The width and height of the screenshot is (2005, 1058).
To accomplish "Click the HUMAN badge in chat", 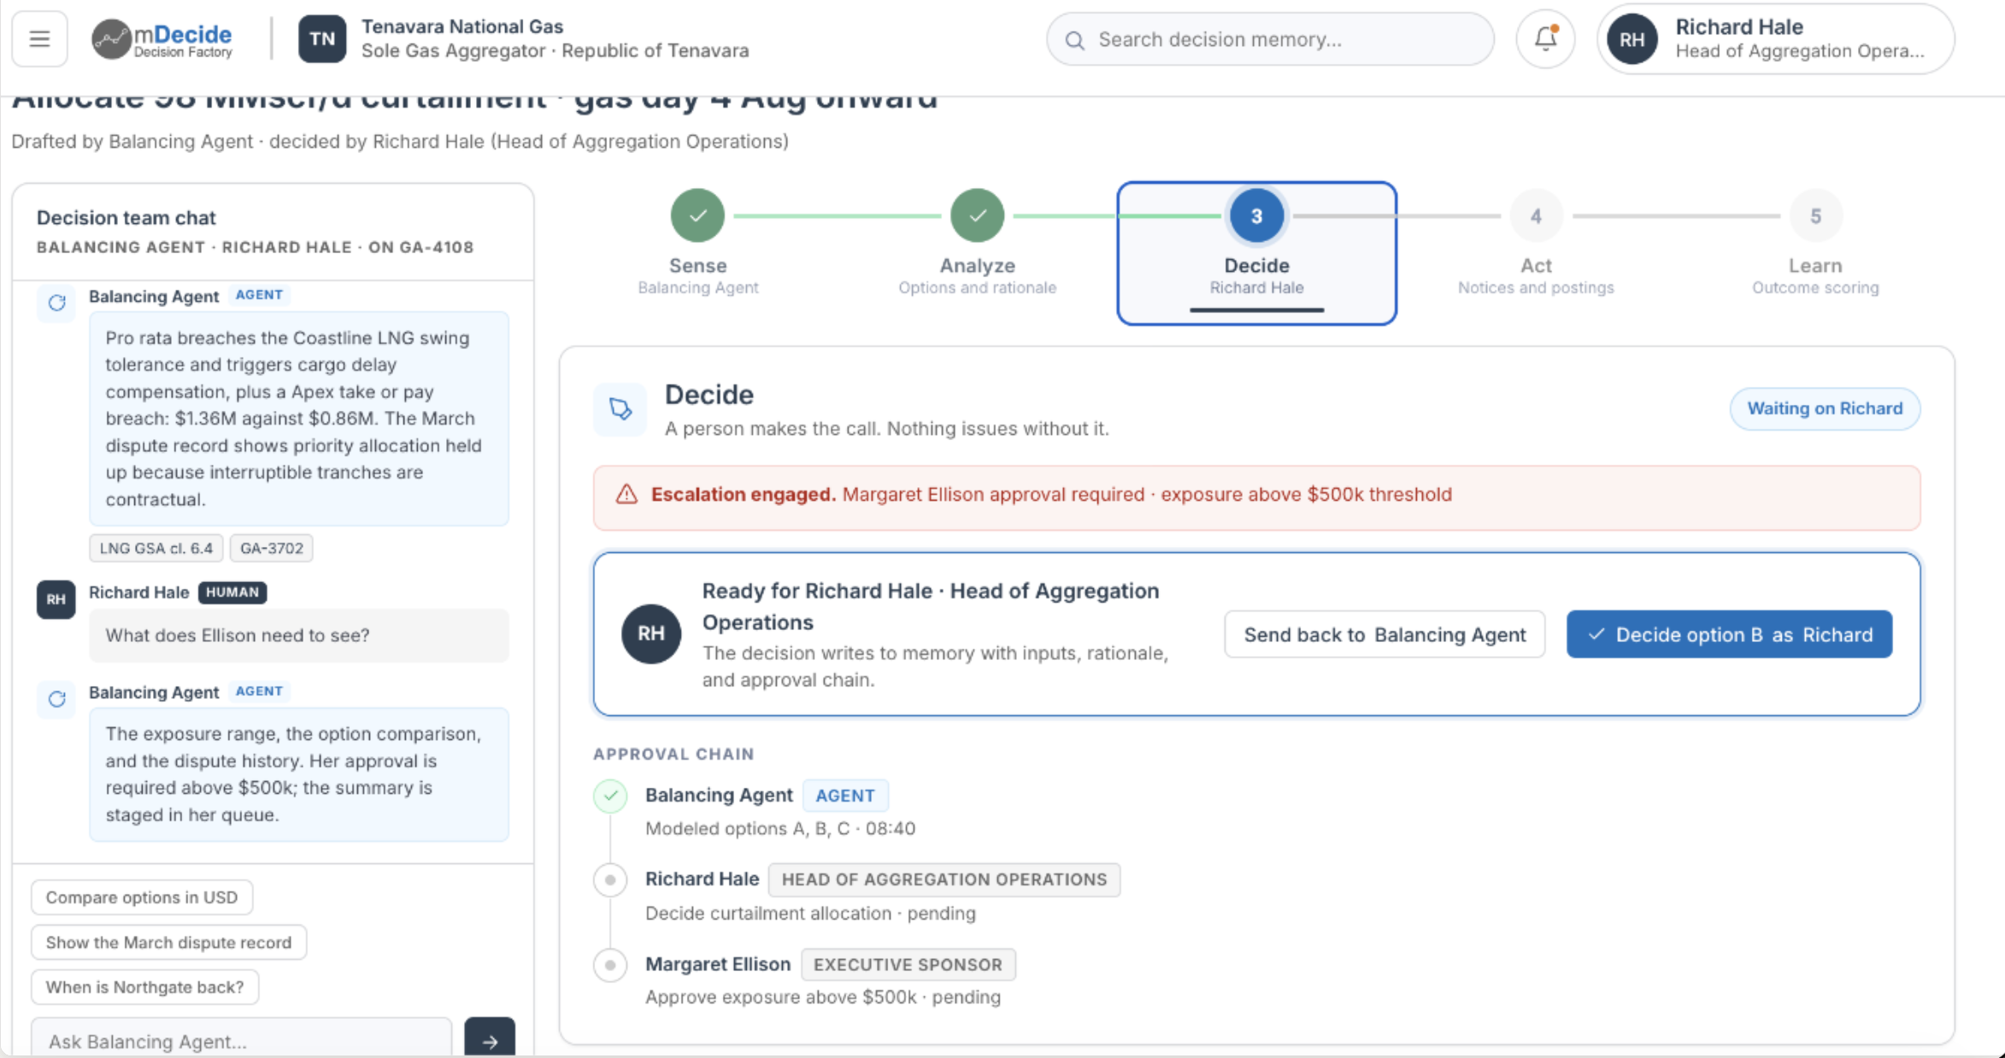I will click(x=232, y=592).
